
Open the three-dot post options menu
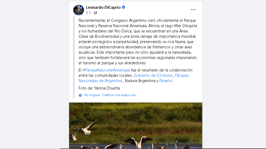pyautogui.click(x=193, y=10)
